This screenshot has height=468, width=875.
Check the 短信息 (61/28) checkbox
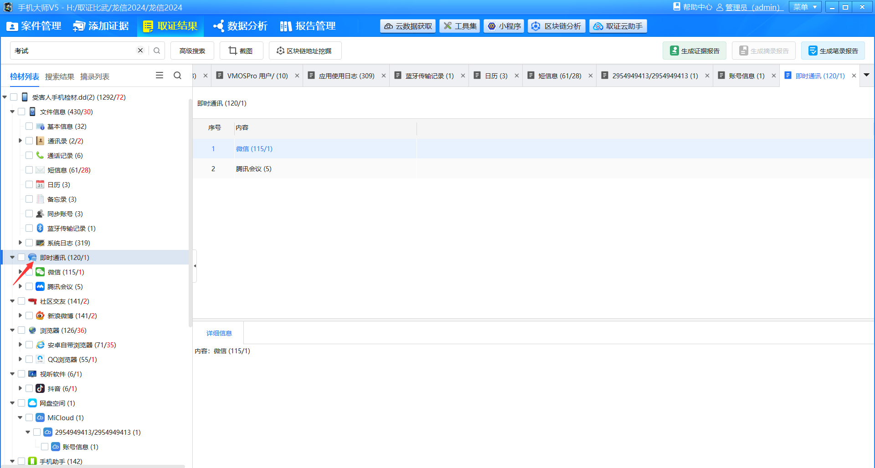click(29, 170)
